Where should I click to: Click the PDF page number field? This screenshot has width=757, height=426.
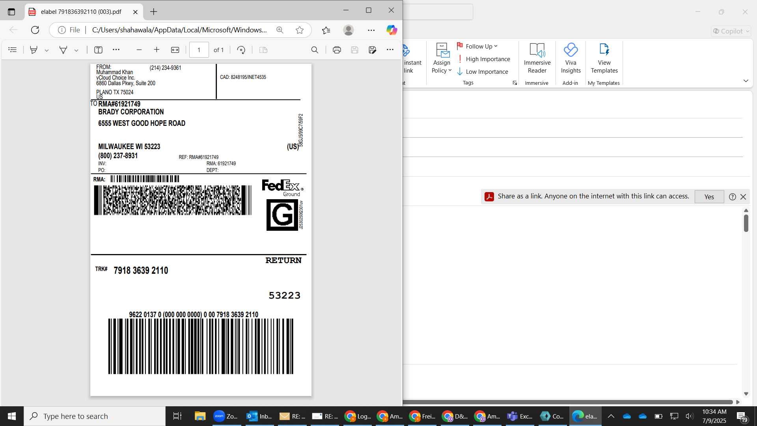click(x=199, y=50)
